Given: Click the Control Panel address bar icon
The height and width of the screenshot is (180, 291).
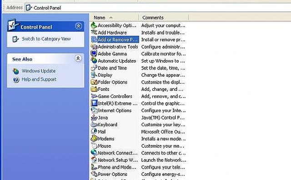Looking at the screenshot, I should [x=29, y=8].
